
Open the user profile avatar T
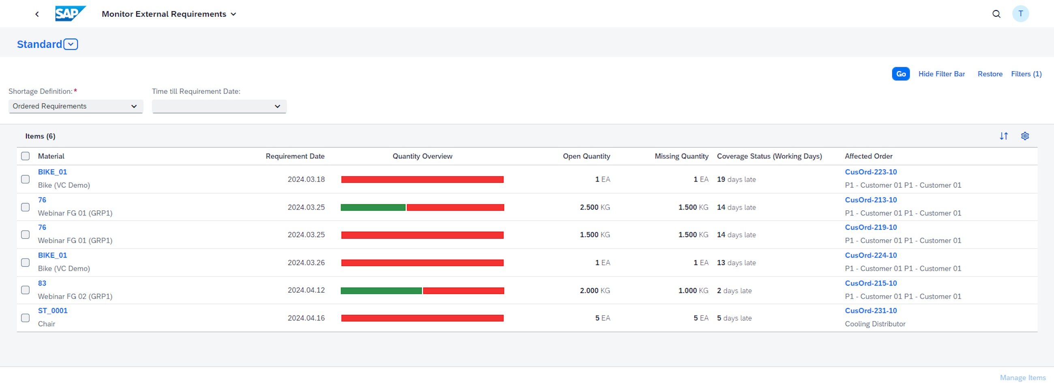coord(1020,14)
